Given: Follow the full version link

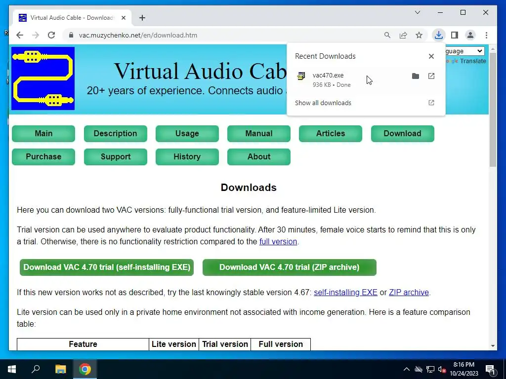Looking at the screenshot, I should click(278, 242).
